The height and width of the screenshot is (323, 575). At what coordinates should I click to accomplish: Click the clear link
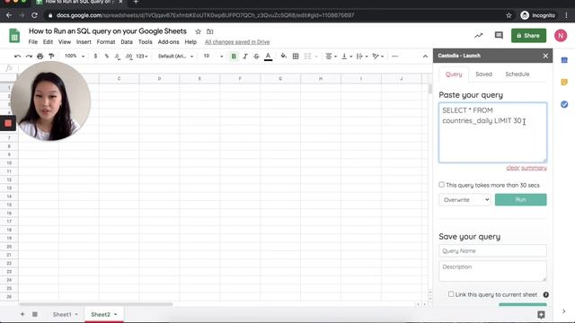[513, 168]
